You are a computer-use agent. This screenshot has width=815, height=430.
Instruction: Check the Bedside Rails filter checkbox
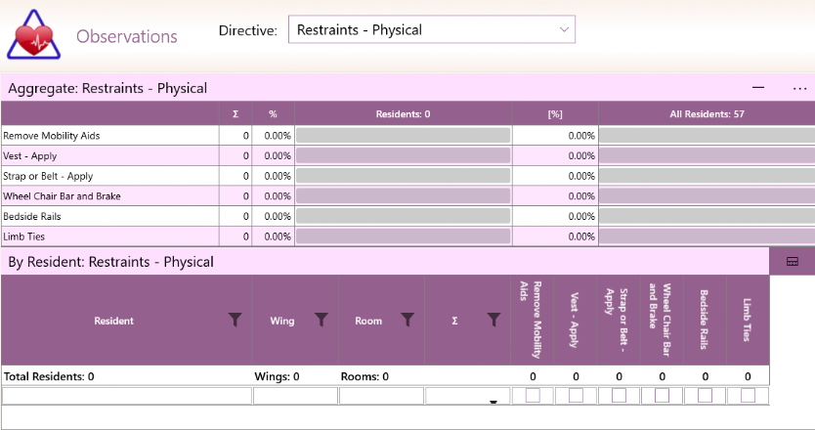click(705, 396)
